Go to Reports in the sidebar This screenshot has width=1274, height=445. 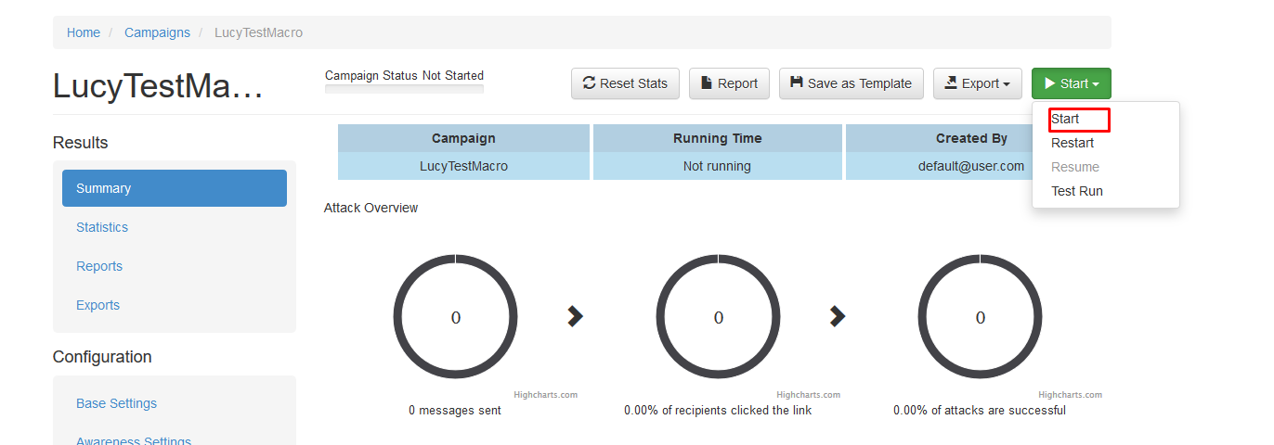[x=99, y=266]
